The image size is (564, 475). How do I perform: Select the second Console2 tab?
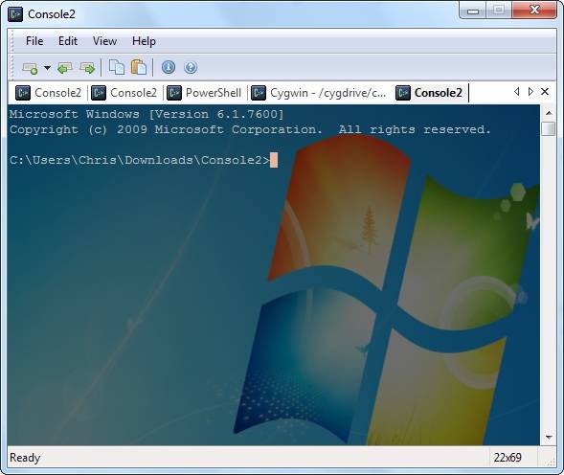[124, 93]
